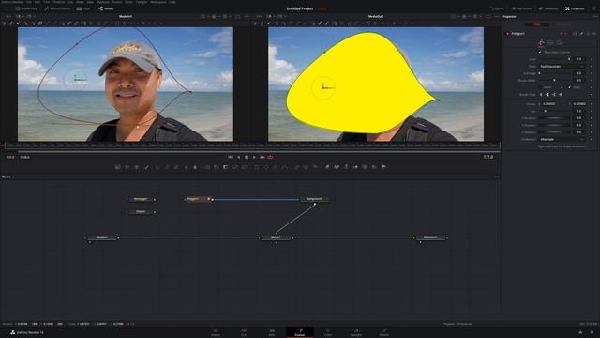This screenshot has height=338, width=600.
Task: Add a Color Corrector tool from toolbar
Action: click(157, 167)
